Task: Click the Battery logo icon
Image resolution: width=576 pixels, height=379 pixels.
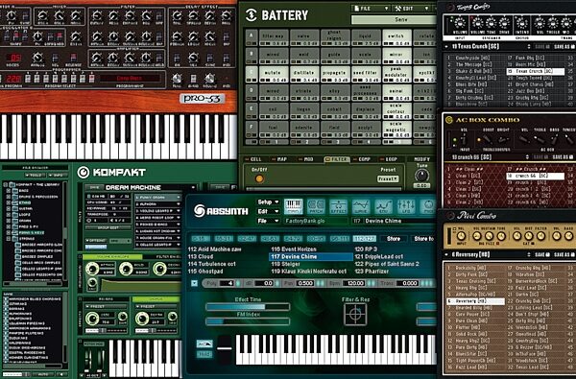Action: pyautogui.click(x=252, y=15)
